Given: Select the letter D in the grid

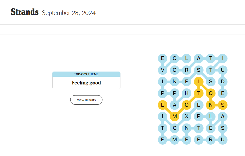Looking at the screenshot, I should pos(223,82).
